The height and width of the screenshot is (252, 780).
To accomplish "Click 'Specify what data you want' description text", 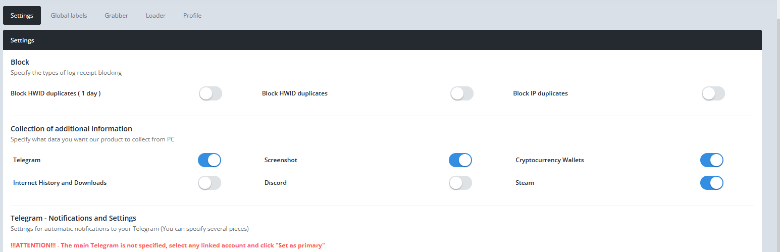I will pos(92,139).
